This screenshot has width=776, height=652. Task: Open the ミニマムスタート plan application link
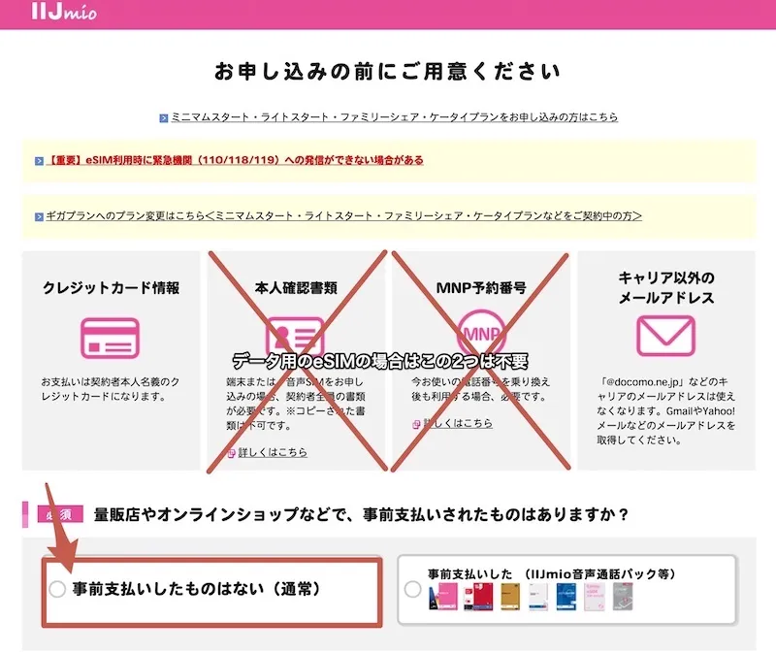388,116
